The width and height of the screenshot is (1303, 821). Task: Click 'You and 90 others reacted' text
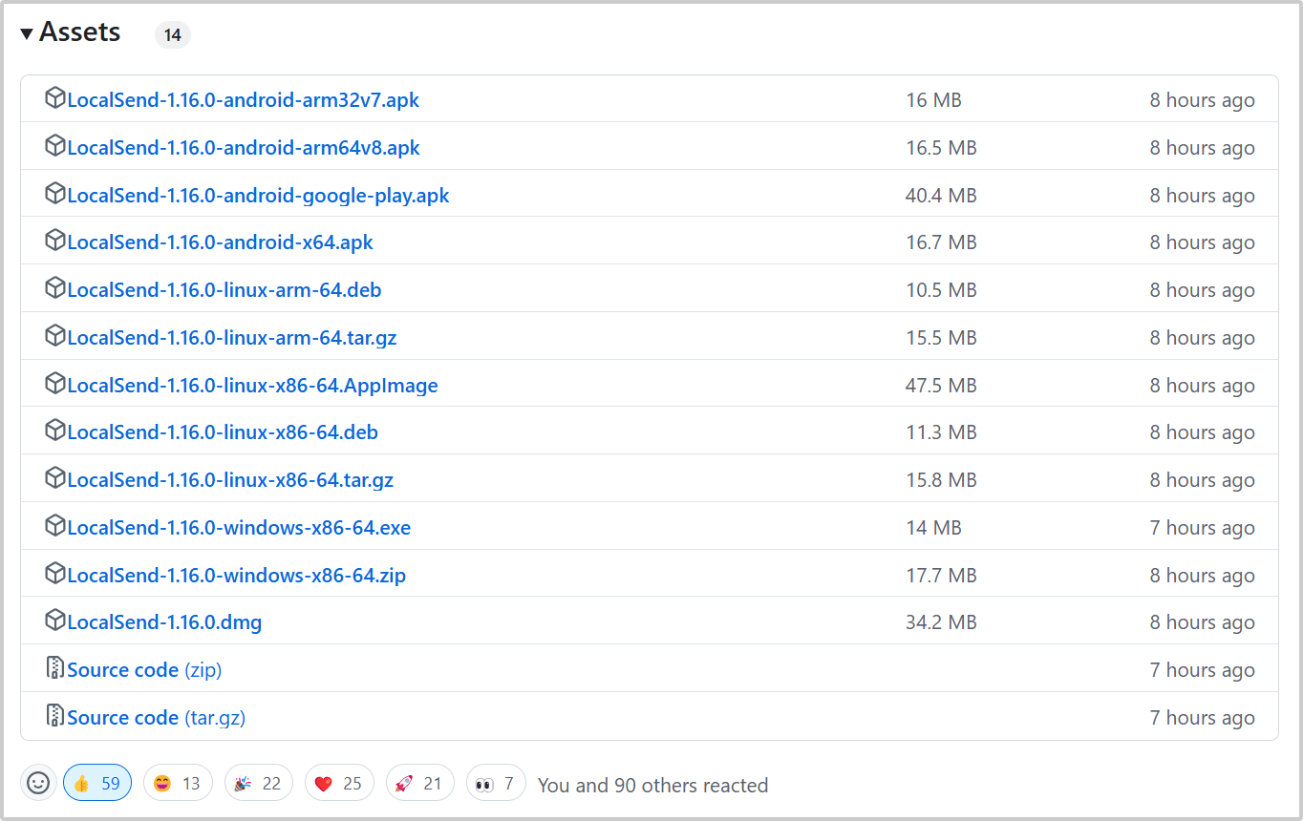pyautogui.click(x=652, y=785)
